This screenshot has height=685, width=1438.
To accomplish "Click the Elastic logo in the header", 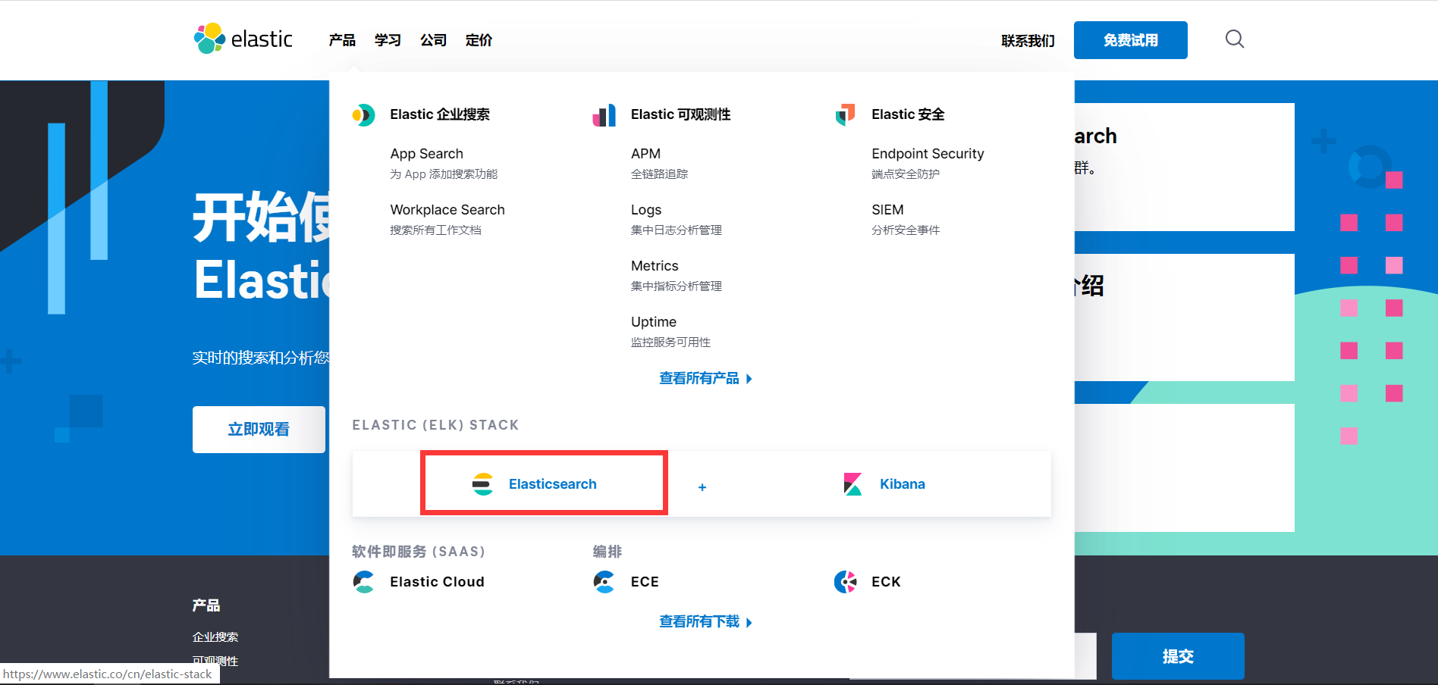I will [243, 39].
